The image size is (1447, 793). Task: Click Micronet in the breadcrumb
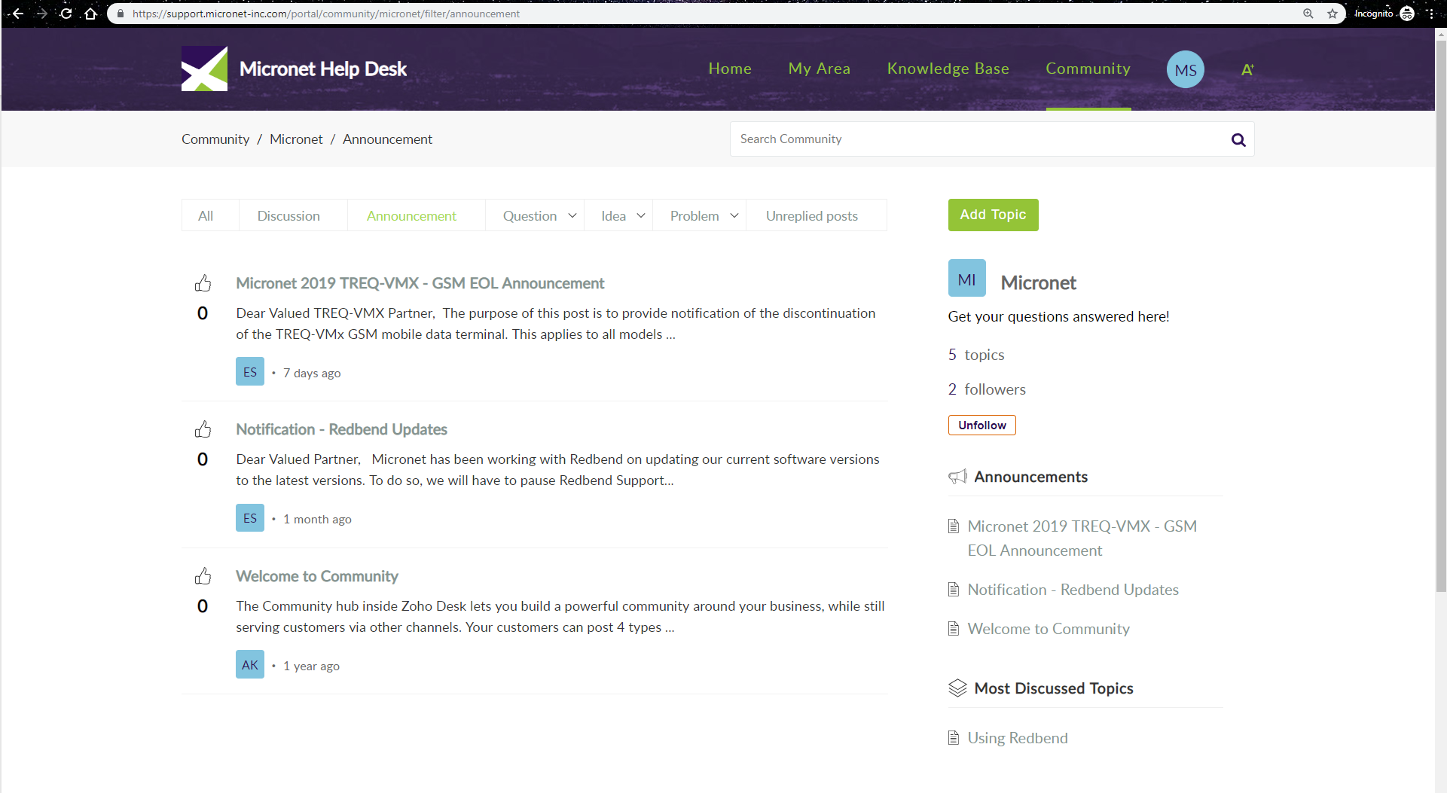click(296, 139)
